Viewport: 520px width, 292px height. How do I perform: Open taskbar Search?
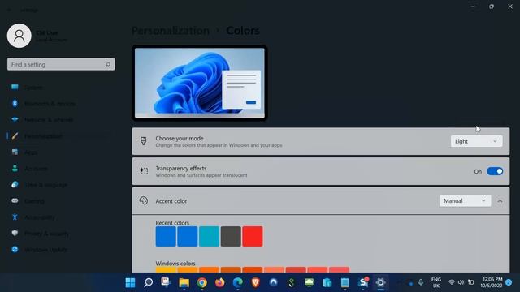point(148,283)
